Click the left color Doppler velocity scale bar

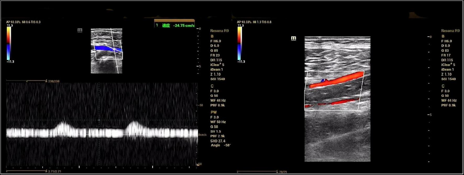pos(9,43)
